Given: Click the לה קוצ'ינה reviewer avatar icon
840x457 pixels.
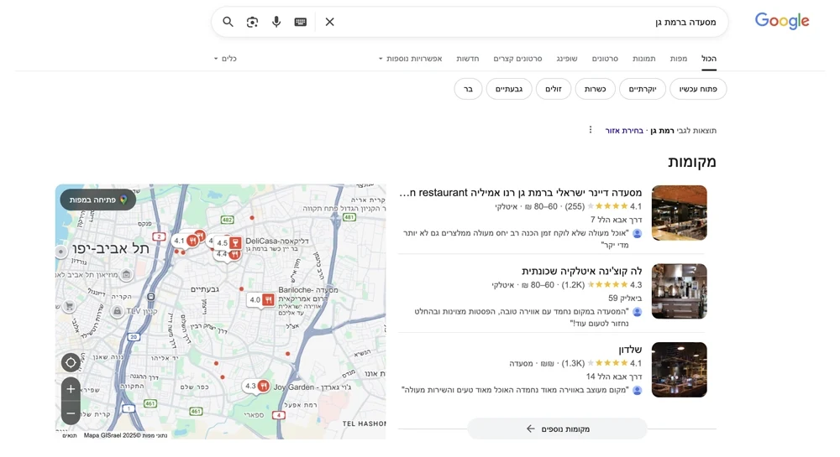Looking at the screenshot, I should (637, 312).
